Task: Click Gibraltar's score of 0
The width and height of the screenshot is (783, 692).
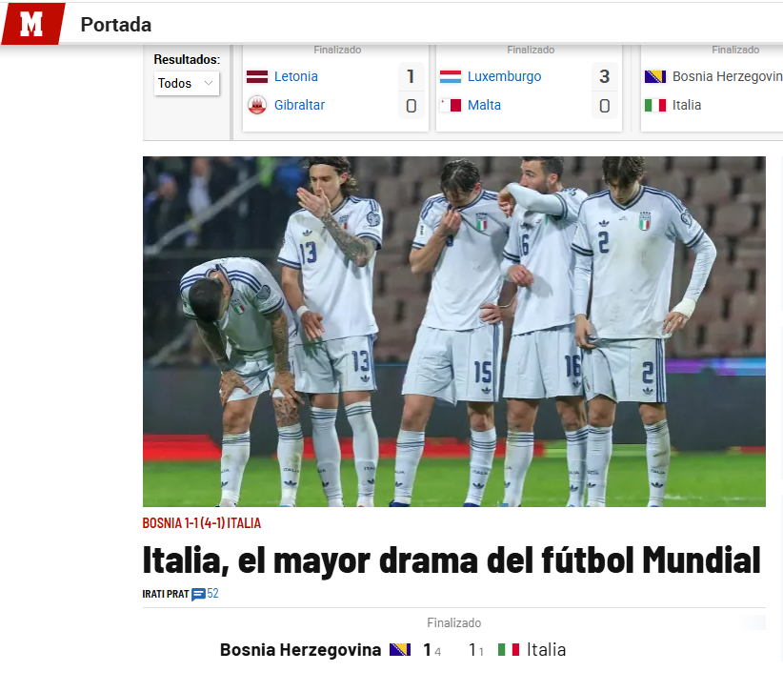Action: click(x=411, y=106)
